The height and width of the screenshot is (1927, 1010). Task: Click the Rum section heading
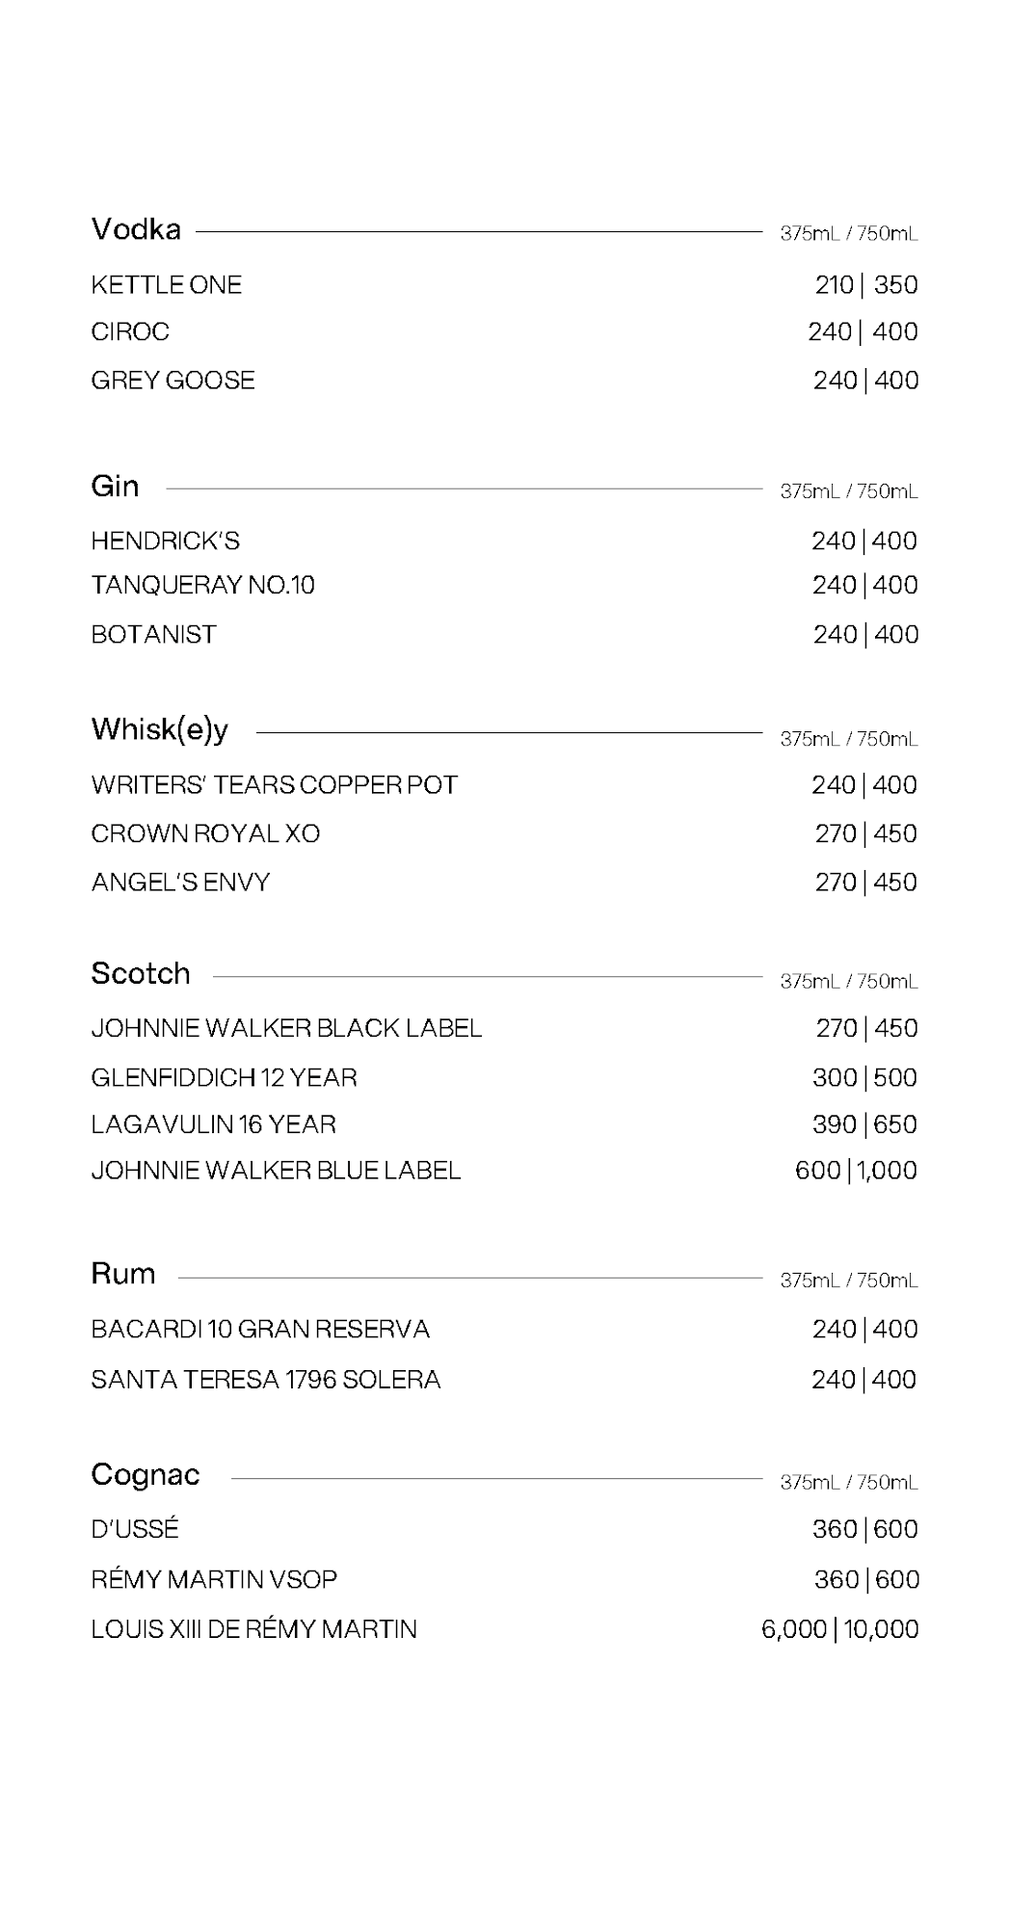(123, 1274)
